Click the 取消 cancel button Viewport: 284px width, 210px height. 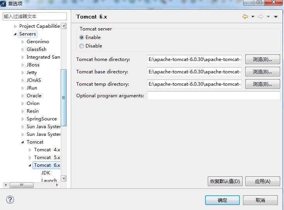point(260,200)
